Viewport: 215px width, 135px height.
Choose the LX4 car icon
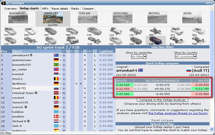115,31
